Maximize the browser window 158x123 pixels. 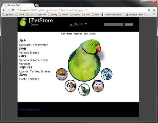point(148,2)
